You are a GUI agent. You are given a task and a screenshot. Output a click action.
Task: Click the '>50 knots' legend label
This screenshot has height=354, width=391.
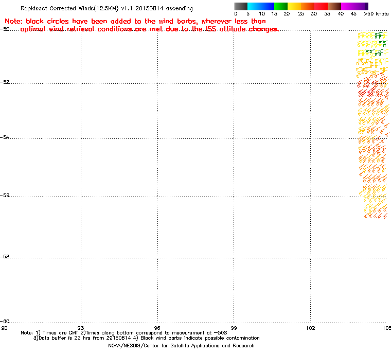click(376, 14)
